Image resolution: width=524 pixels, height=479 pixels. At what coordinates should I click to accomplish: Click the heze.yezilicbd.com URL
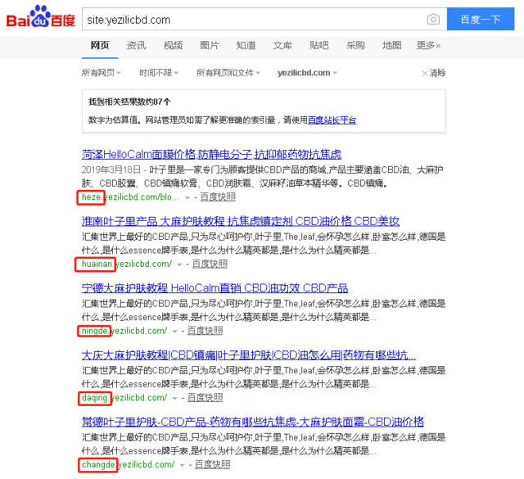click(130, 197)
